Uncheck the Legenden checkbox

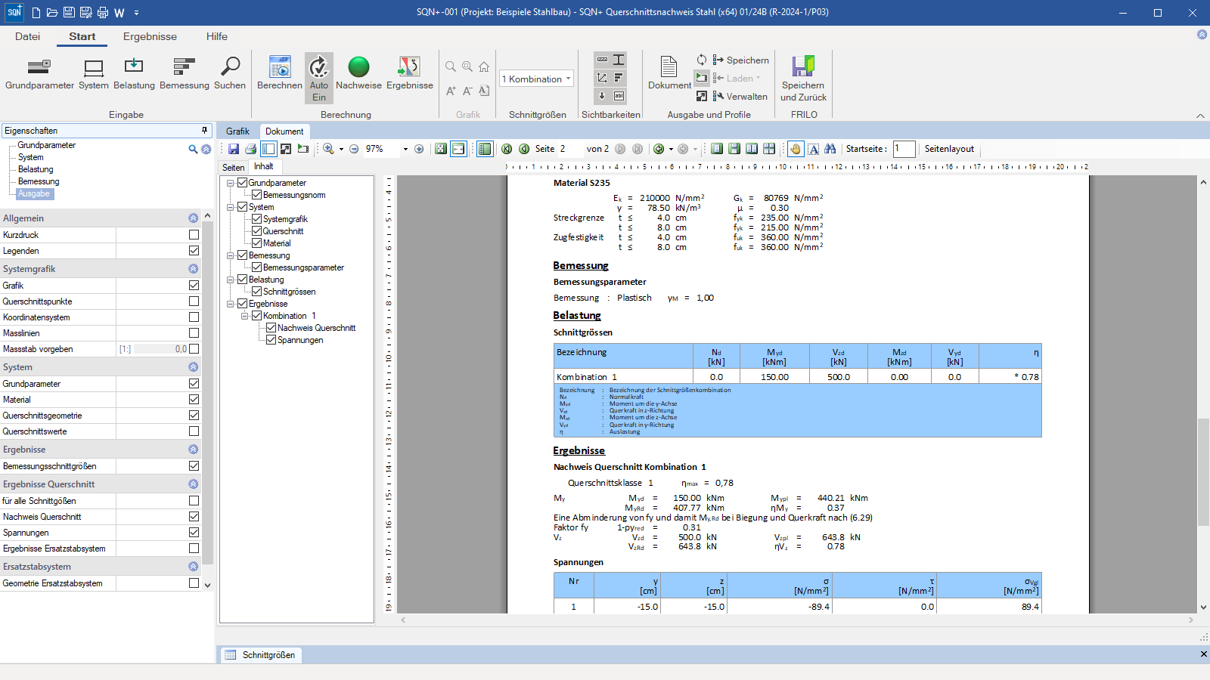194,251
